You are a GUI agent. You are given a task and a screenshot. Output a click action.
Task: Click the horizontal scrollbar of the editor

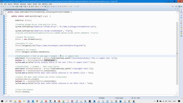[x=92, y=96]
